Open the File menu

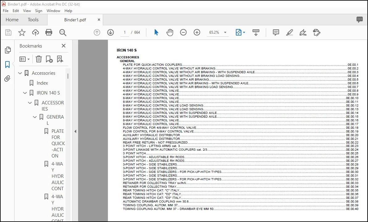6,11
